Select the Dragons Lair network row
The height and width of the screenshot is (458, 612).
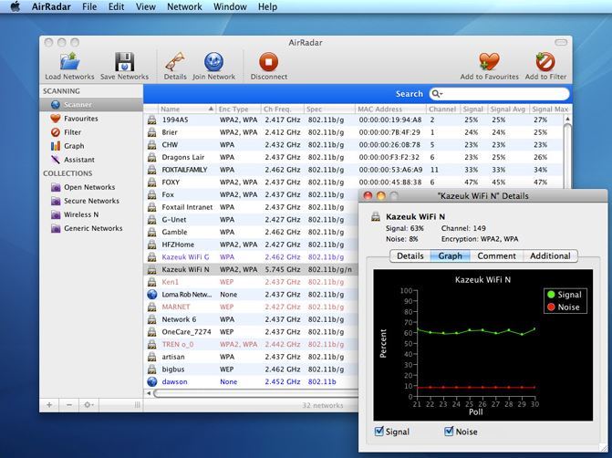coord(354,157)
